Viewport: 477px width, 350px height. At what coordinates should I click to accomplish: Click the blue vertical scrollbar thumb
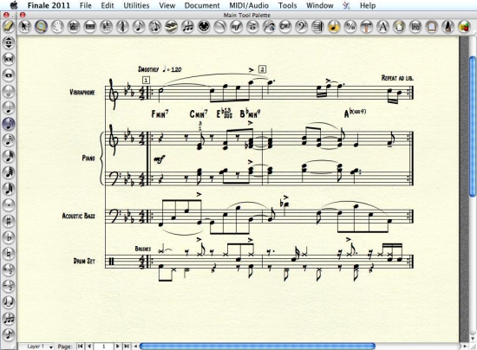(473, 126)
